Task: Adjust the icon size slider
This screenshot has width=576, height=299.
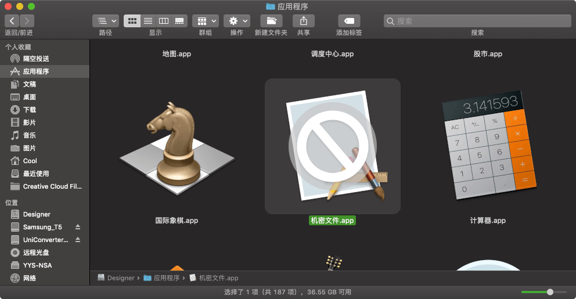Action: pos(550,292)
